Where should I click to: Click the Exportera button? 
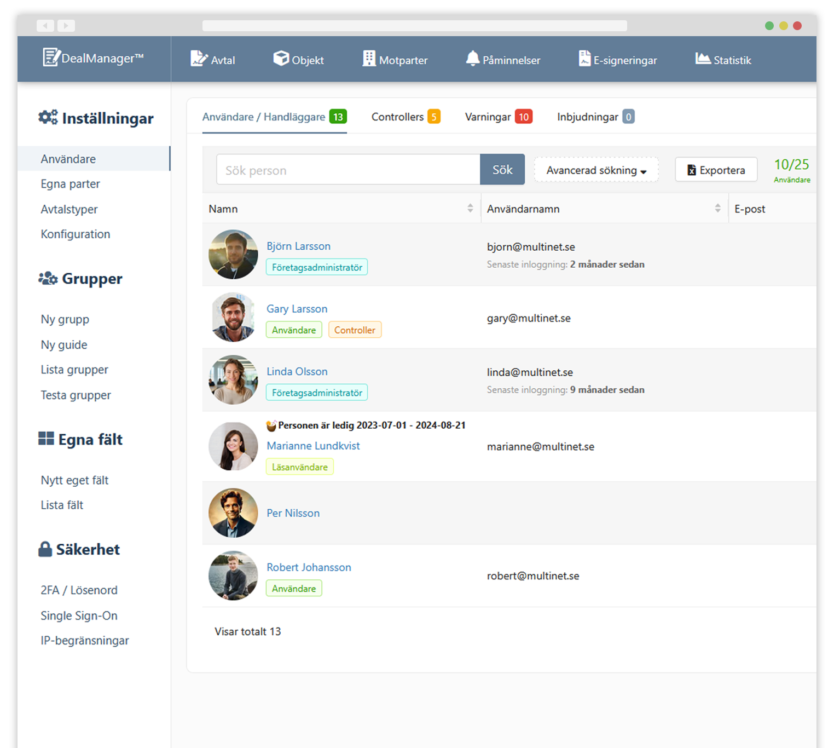tap(716, 170)
